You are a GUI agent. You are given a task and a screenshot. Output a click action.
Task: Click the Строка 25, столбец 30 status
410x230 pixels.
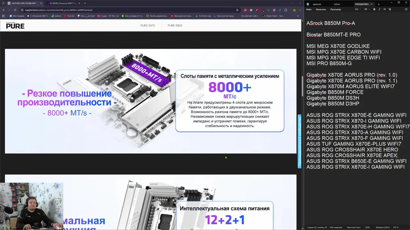tap(317, 227)
